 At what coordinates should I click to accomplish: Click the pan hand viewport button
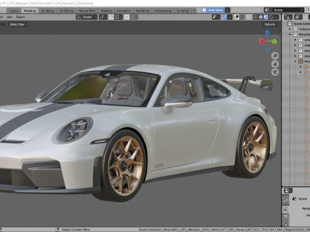[275, 64]
